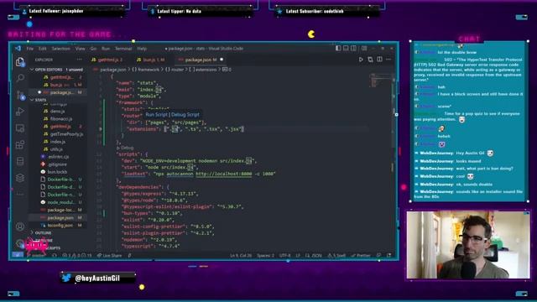This screenshot has height=302, width=537.
Task: Open the Edit menu
Action: point(43,49)
